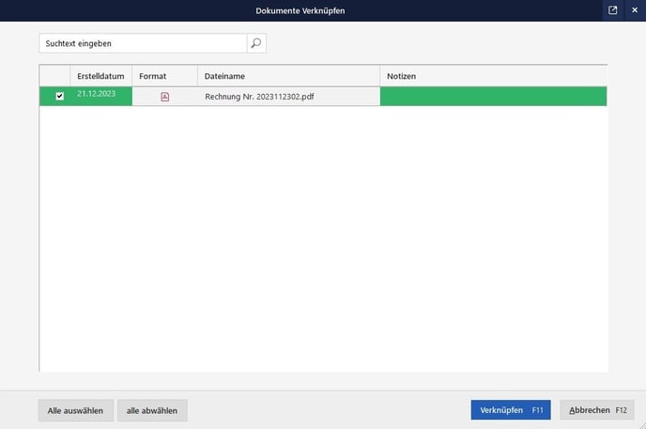Sort by the Notizen column header
The width and height of the screenshot is (646, 429).
[493, 76]
